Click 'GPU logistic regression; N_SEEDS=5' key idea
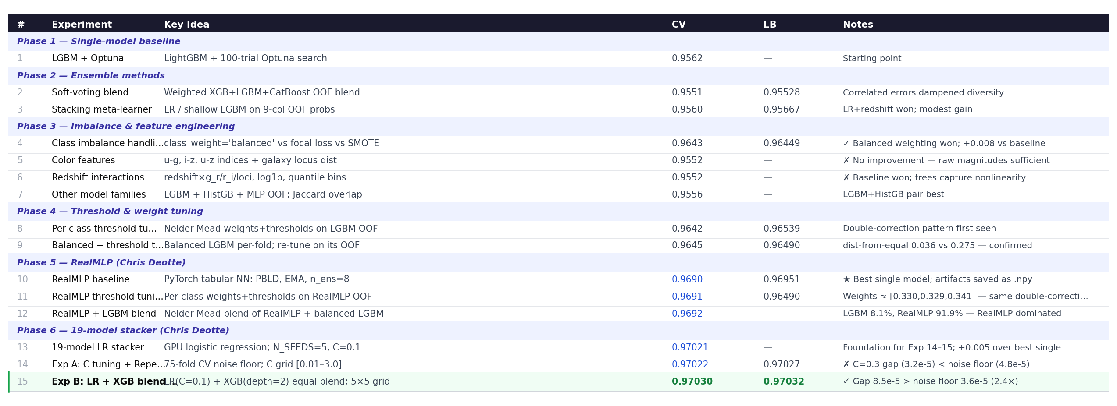Image resolution: width=1117 pixels, height=406 pixels. (262, 348)
